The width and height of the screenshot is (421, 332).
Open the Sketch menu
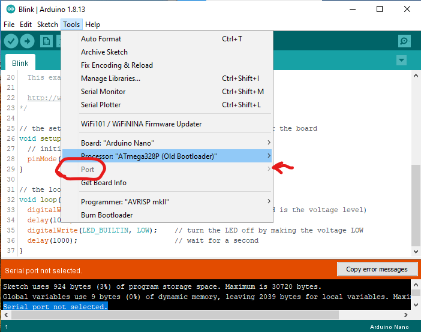[x=47, y=25]
